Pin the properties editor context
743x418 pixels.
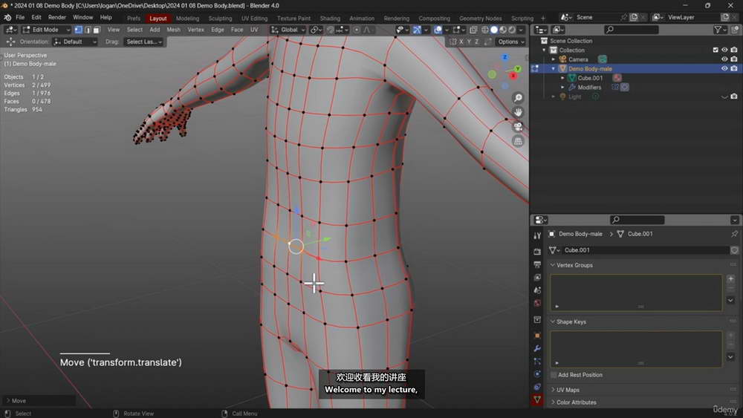click(734, 234)
